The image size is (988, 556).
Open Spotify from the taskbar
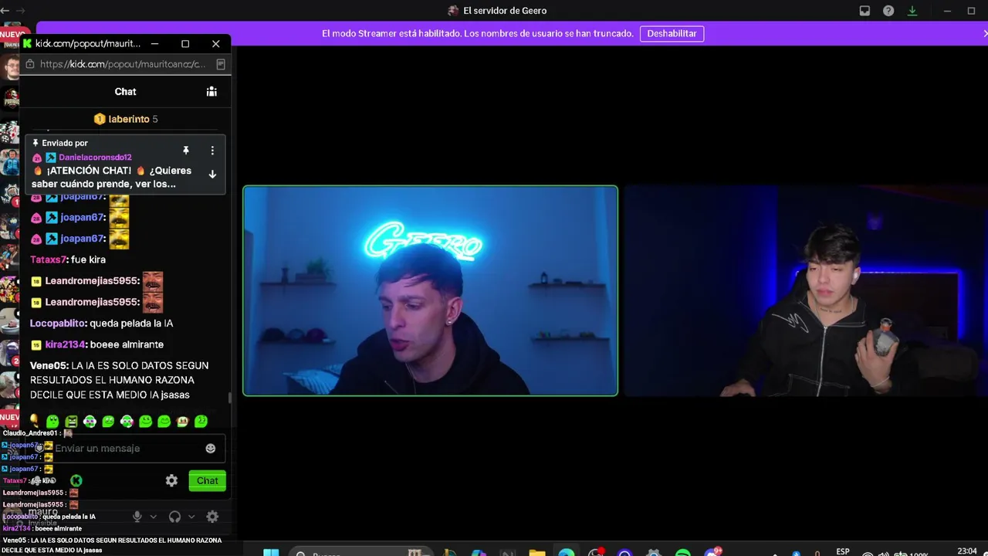point(683,552)
